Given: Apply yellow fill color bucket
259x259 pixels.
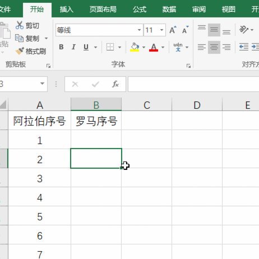Looking at the screenshot, I should [135, 47].
